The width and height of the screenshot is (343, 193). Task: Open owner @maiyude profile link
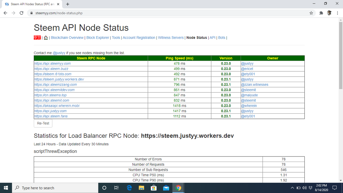click(x=249, y=95)
